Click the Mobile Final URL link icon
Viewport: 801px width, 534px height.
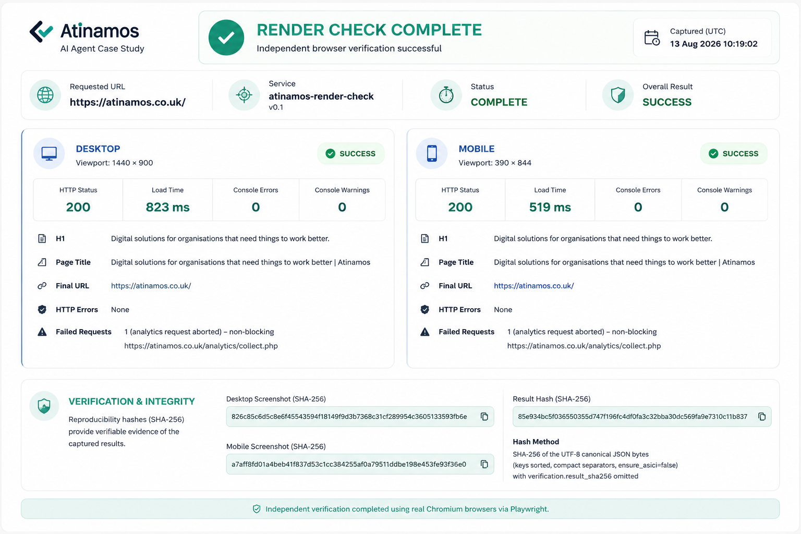[425, 286]
